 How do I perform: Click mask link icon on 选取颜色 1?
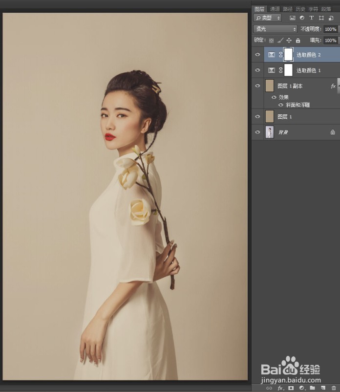(x=280, y=70)
